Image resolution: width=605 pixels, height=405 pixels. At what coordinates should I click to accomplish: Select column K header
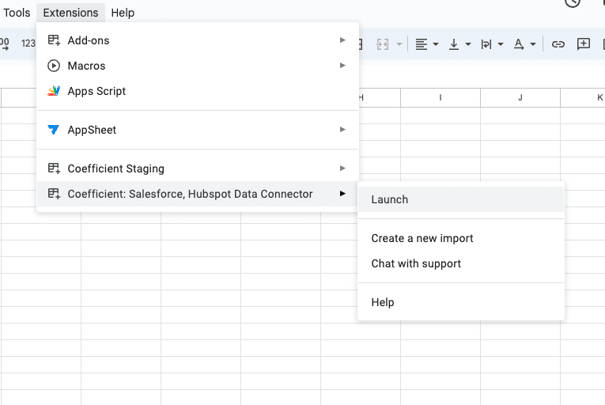point(583,97)
